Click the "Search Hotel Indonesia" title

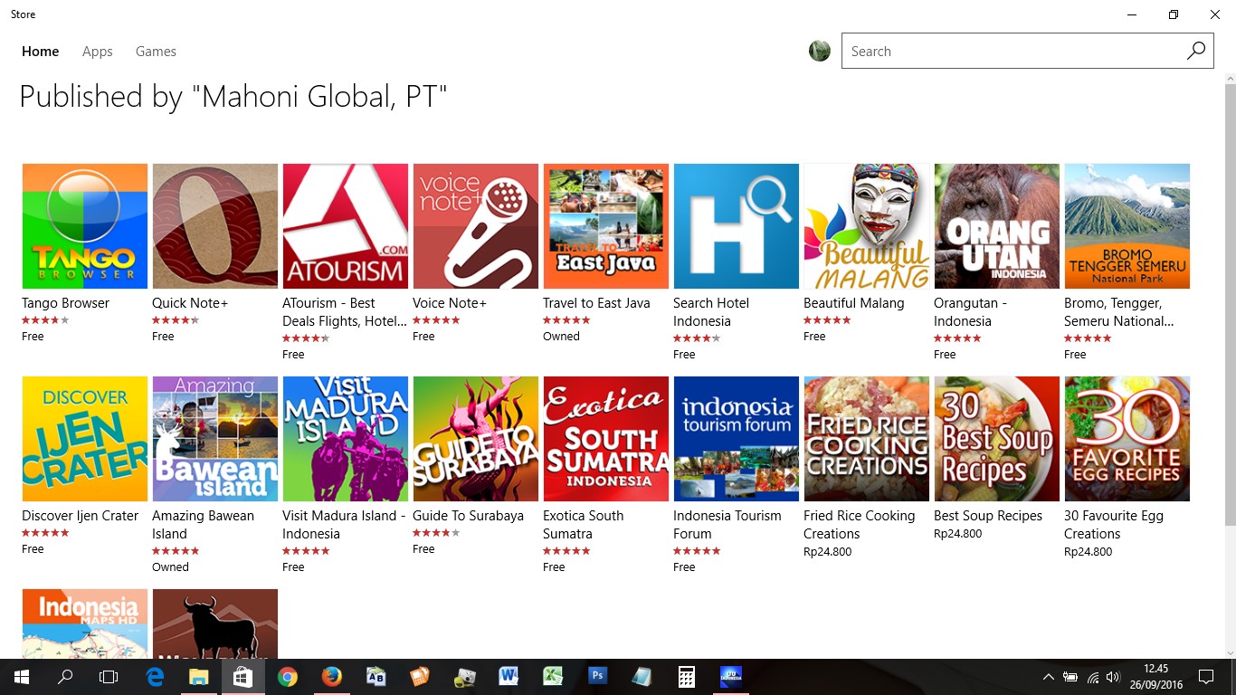(x=711, y=312)
